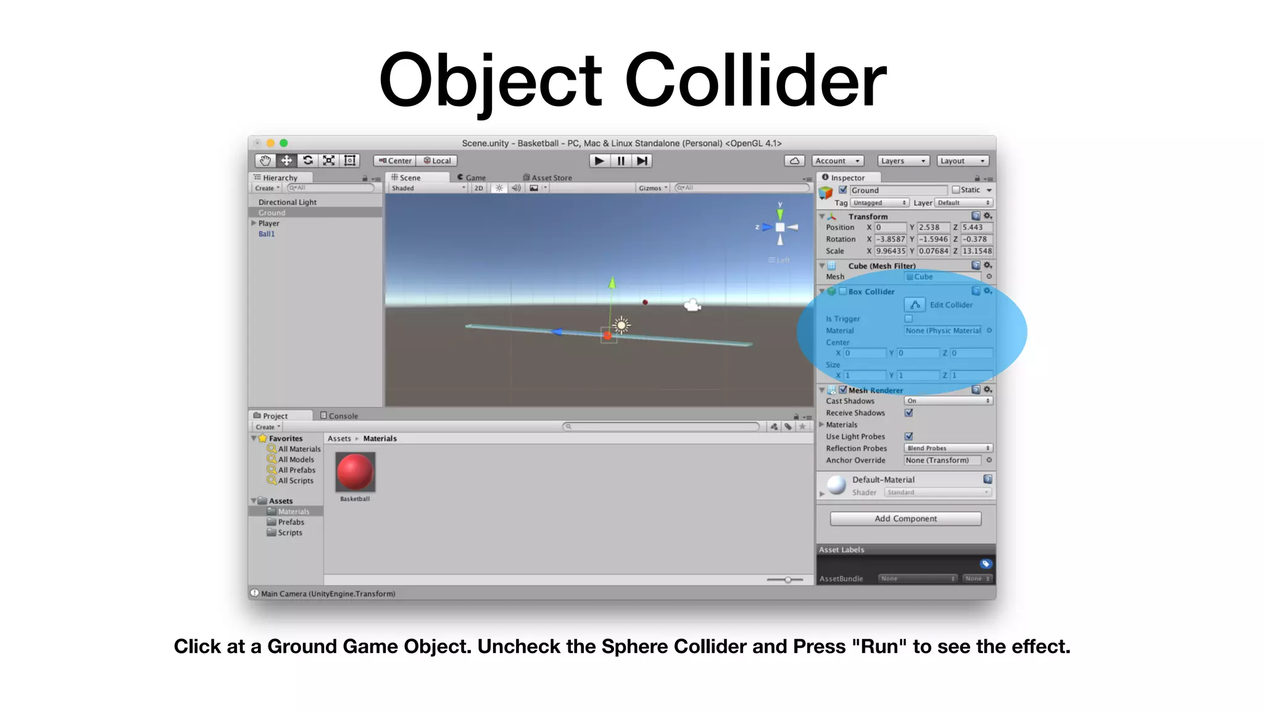Click Hierarchy panel lock icon
The width and height of the screenshot is (1264, 711).
365,178
